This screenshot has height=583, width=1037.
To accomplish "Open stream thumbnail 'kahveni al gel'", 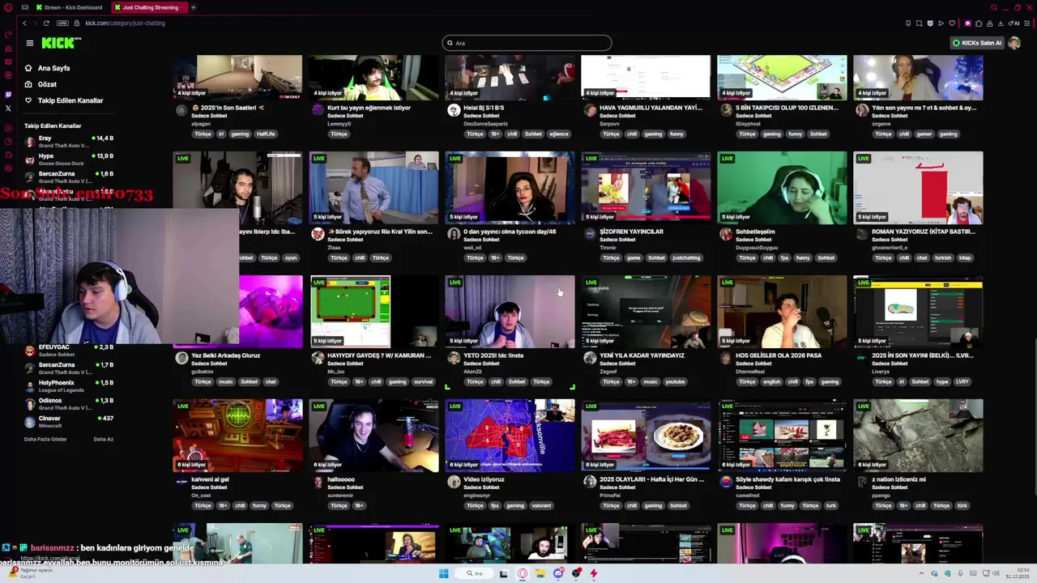I will [x=237, y=435].
